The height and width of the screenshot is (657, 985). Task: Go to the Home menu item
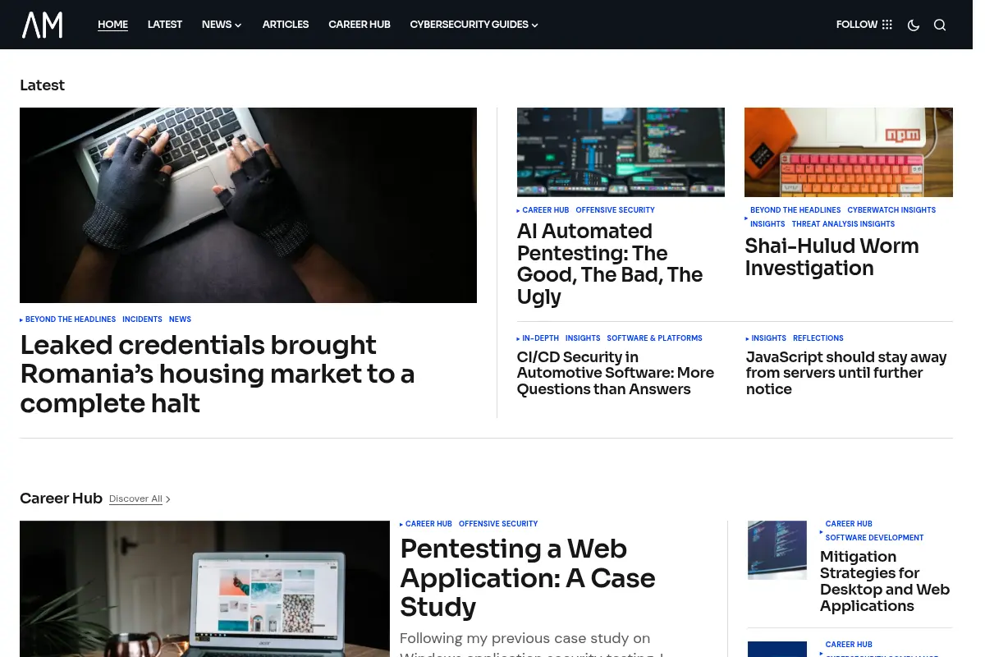112,25
